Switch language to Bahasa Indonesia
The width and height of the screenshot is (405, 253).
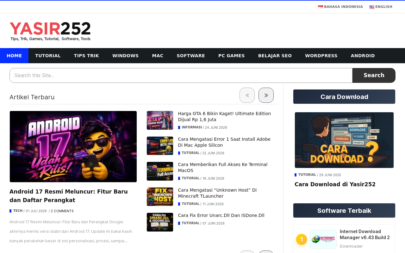click(x=340, y=7)
